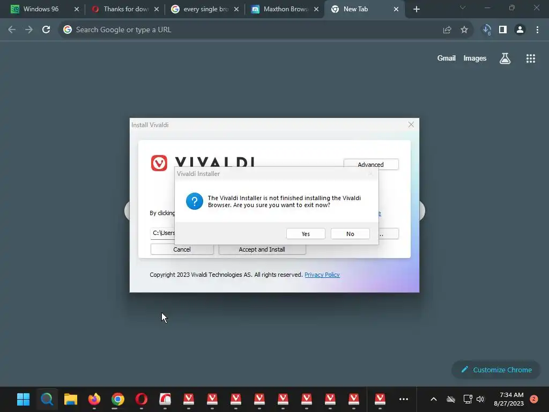The height and width of the screenshot is (412, 549).
Task: Open the Chrome profile icon
Action: [x=520, y=30]
